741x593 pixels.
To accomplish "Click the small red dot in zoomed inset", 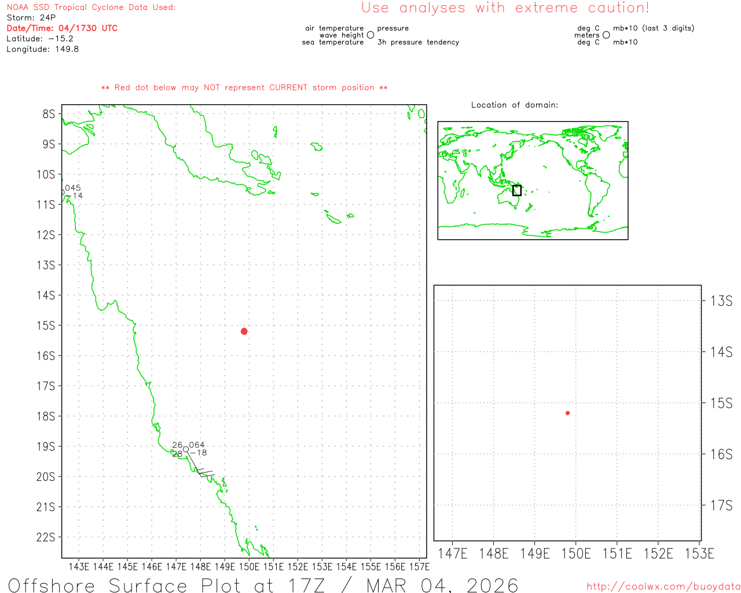I will pos(567,413).
